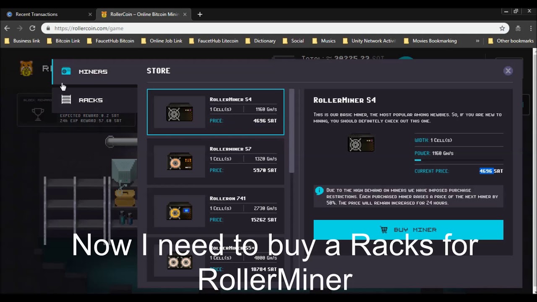Click the store list scrollbar
The height and width of the screenshot is (302, 537).
[292, 130]
